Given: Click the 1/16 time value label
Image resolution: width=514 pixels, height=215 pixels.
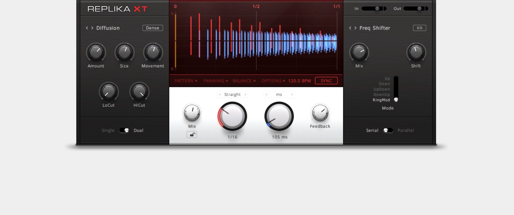Looking at the screenshot, I should (x=232, y=137).
